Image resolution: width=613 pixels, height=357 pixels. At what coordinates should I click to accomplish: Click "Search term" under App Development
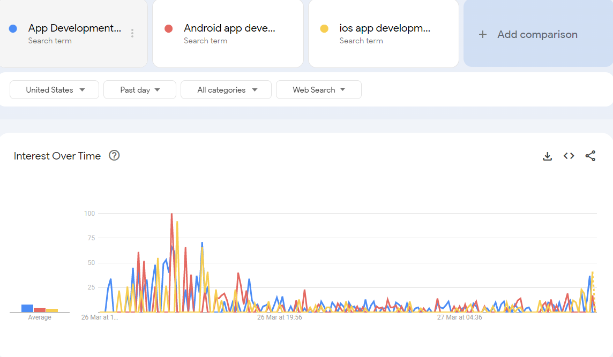pyautogui.click(x=50, y=41)
